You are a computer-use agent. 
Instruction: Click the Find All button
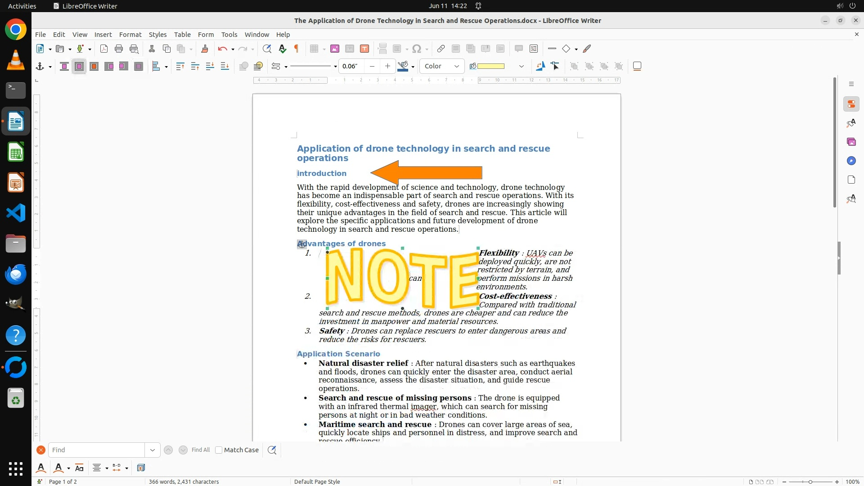click(200, 450)
